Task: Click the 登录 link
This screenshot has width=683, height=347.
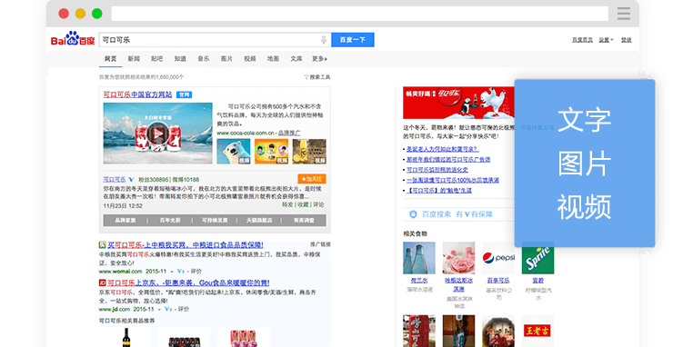Action: pos(627,40)
